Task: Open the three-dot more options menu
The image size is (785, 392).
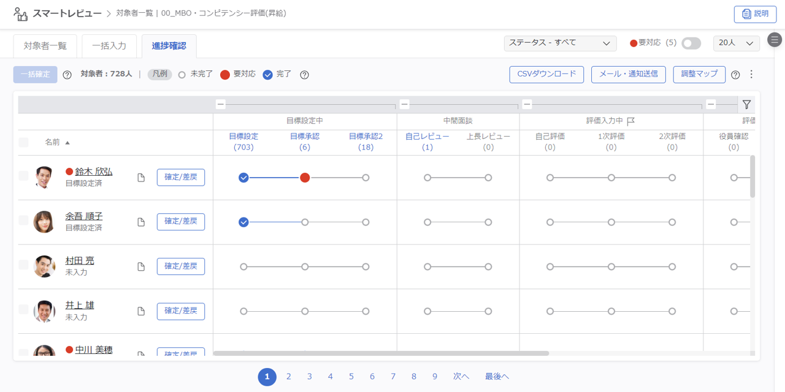Action: click(752, 74)
